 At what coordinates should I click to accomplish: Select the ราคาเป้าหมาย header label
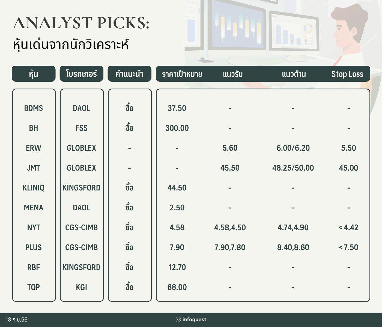[182, 74]
